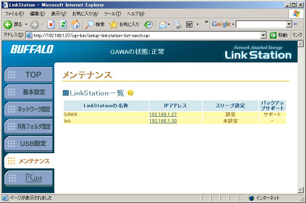Click the Forward arrow button
306x203 pixels.
34,25
